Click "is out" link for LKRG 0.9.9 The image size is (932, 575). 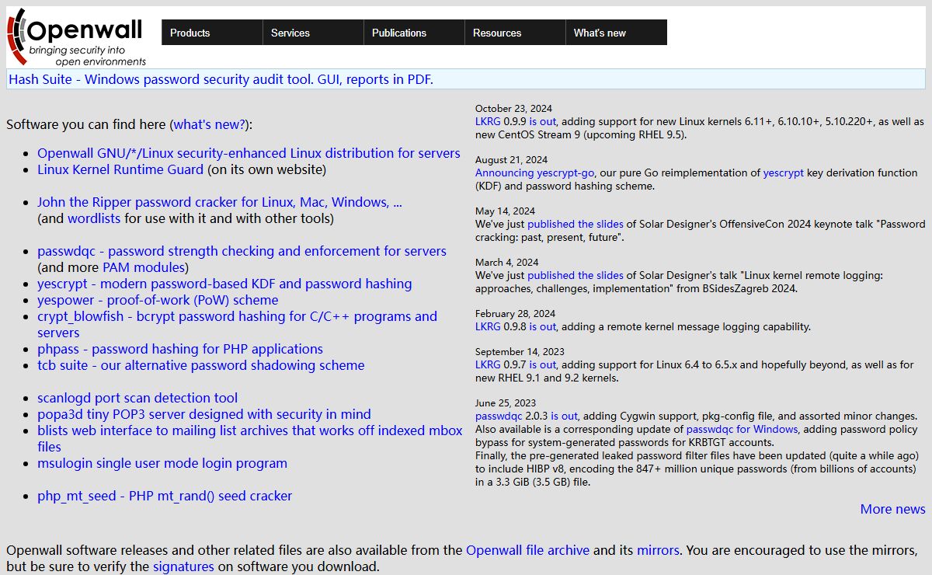pos(543,121)
